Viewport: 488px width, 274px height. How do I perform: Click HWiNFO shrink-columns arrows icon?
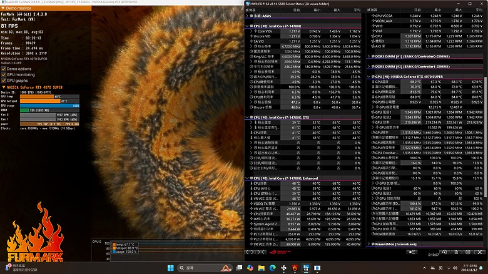tap(261, 252)
